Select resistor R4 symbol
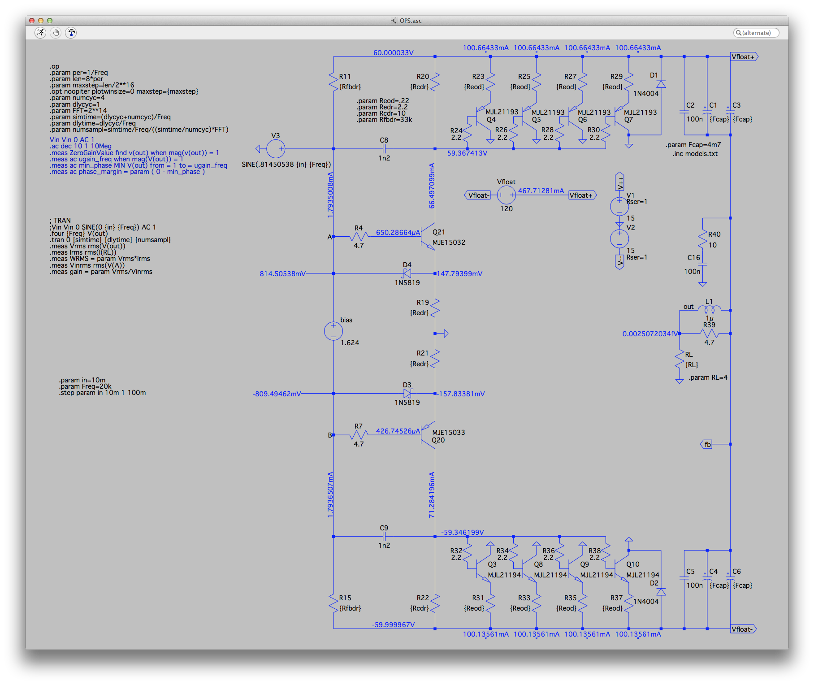Viewport: 814px width, 685px height. [359, 236]
